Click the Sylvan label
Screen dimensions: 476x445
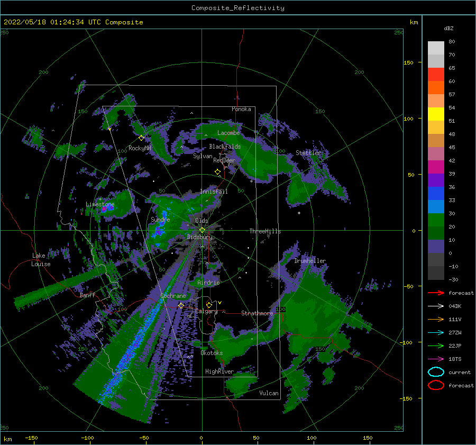[x=203, y=156]
